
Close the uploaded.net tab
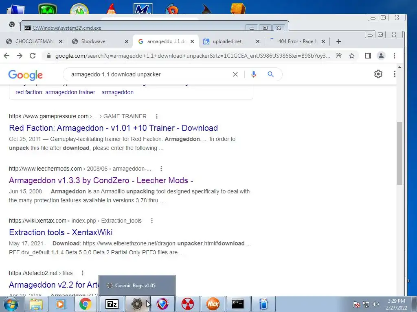(x=258, y=41)
